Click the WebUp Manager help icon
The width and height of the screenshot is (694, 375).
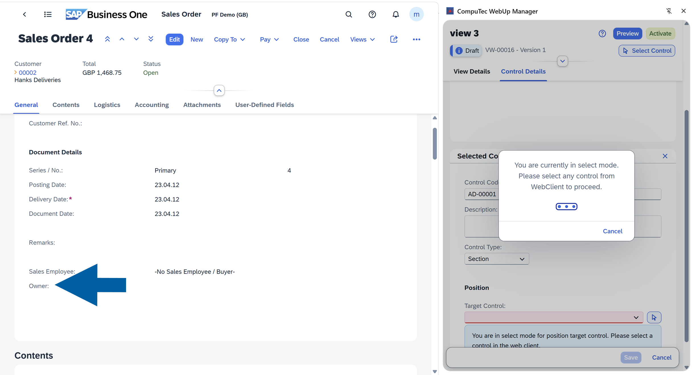602,34
